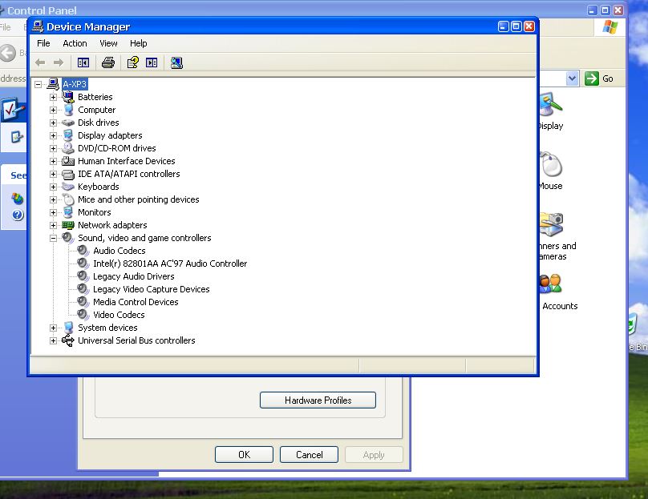Scan for hardware changes toolbar icon

point(176,62)
